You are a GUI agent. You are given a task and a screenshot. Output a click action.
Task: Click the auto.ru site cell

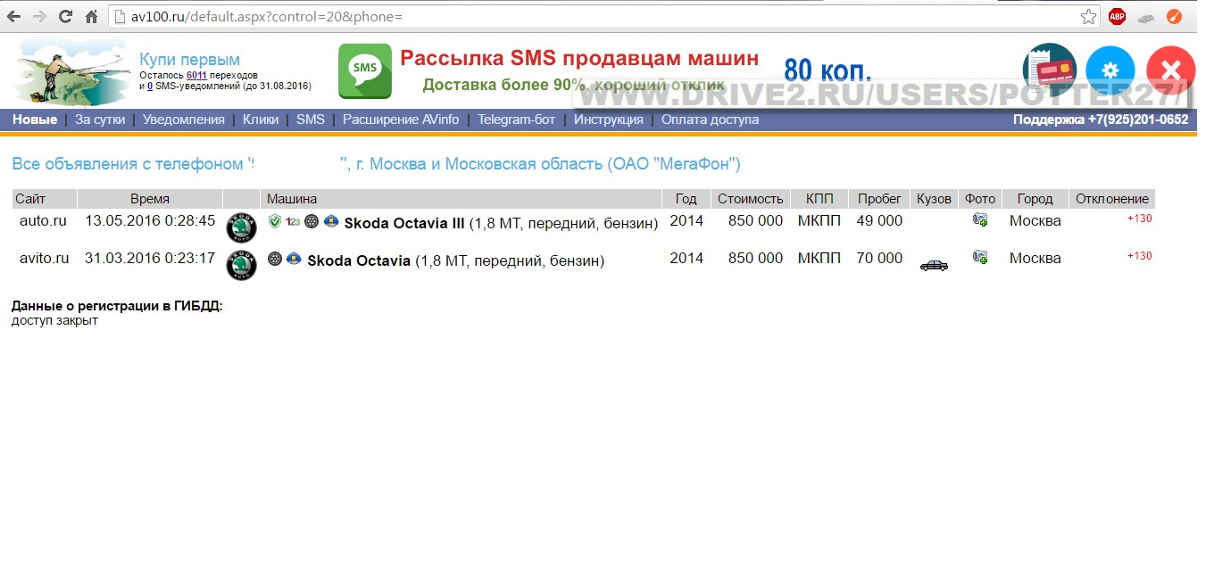[x=43, y=220]
